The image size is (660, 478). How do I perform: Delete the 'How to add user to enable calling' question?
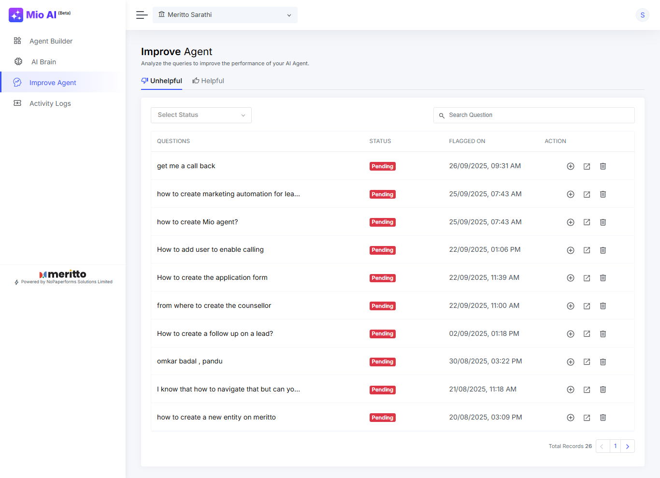coord(603,250)
